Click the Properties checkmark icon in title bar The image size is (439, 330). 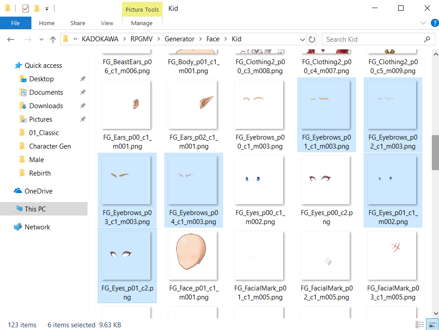[26, 9]
